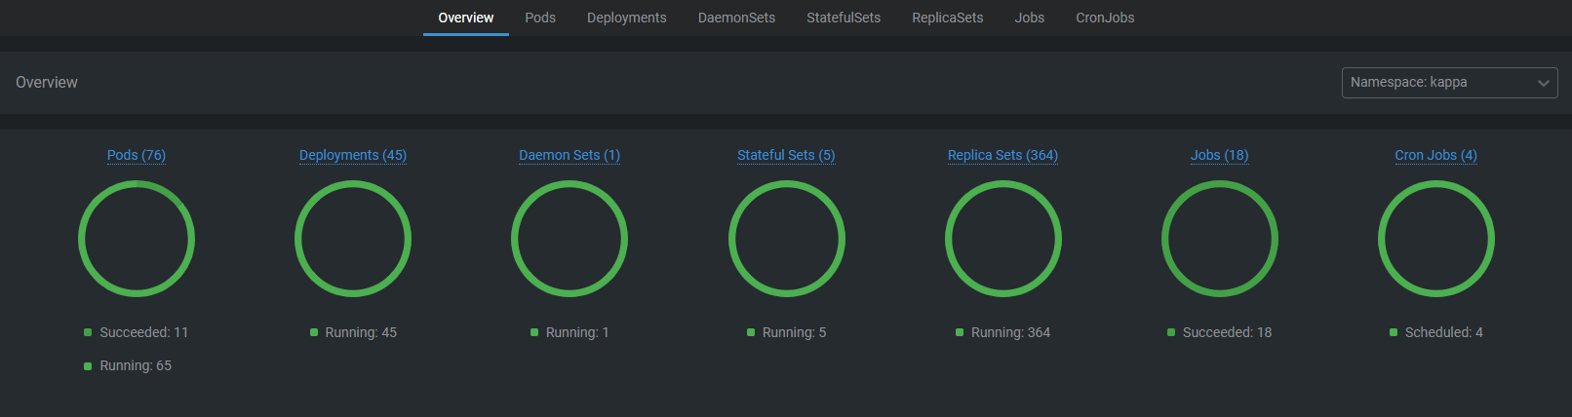Click the Stateful Sets status ring
The width and height of the screenshot is (1572, 417).
click(787, 185)
